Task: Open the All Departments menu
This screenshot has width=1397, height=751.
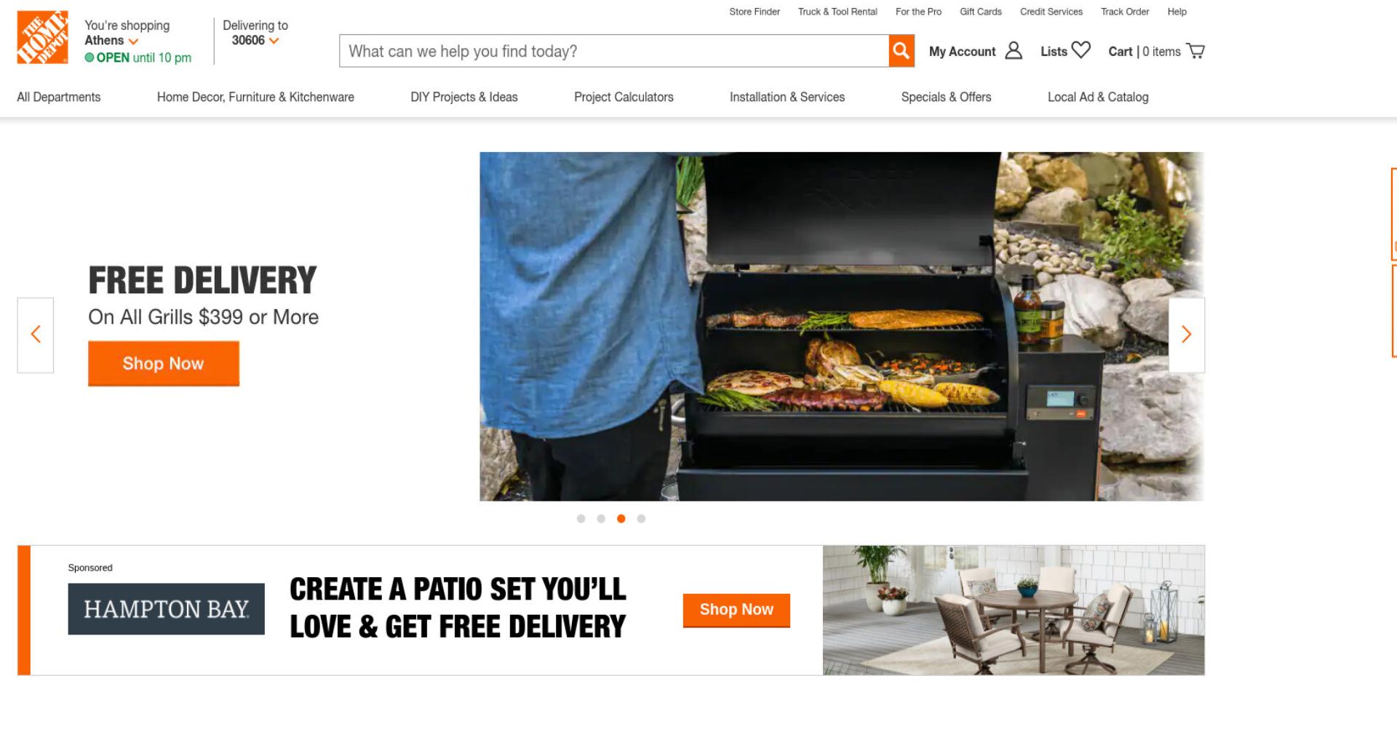Action: click(59, 98)
